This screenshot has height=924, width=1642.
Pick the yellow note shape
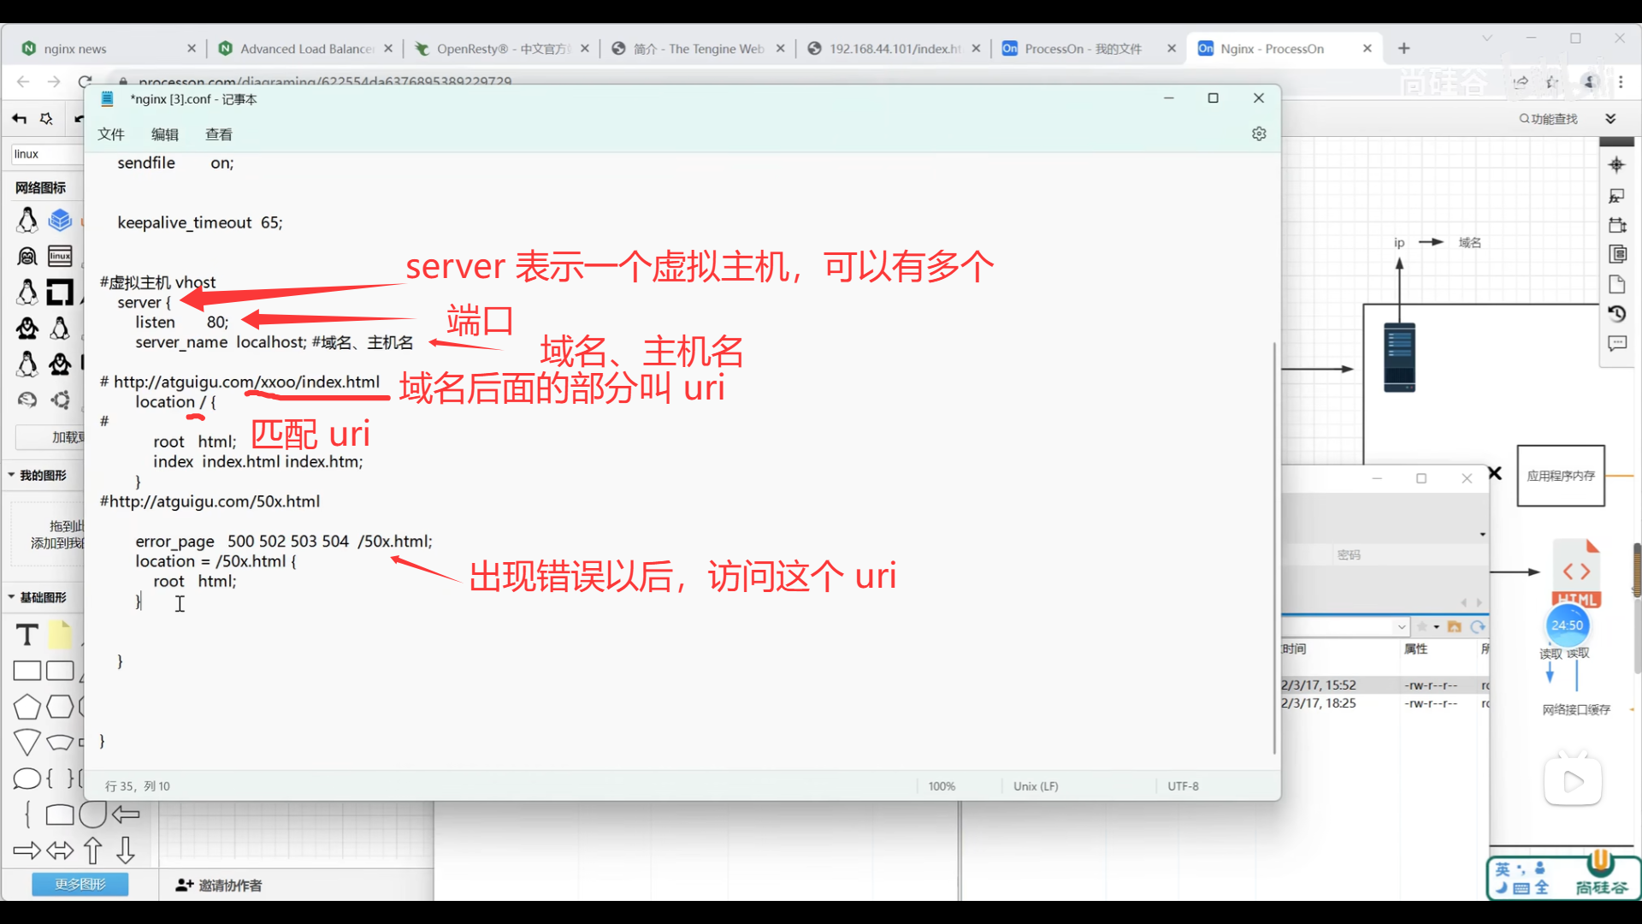point(60,635)
